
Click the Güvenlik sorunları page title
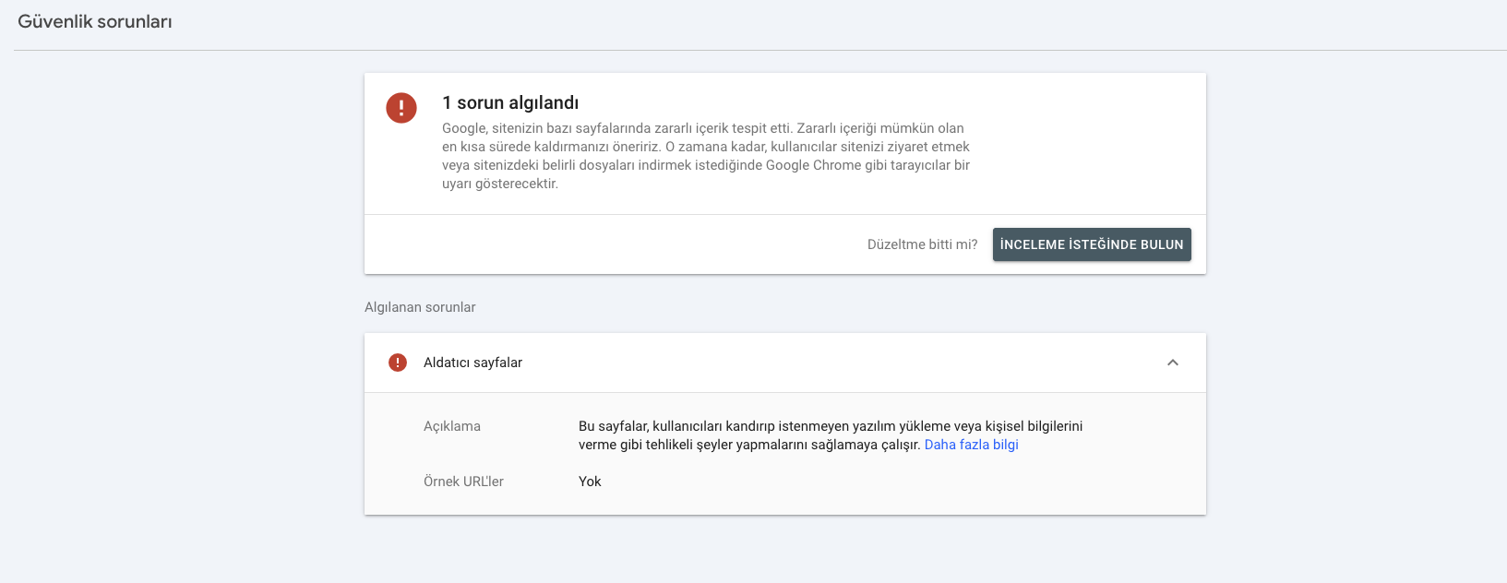tap(95, 21)
